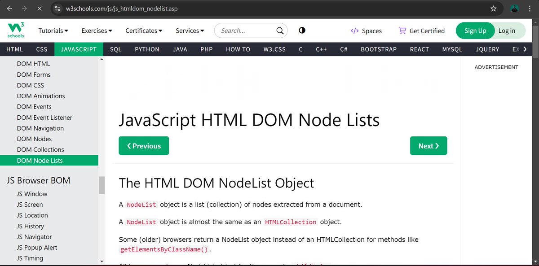
Task: Click the Get Certified cart icon
Action: [x=402, y=30]
